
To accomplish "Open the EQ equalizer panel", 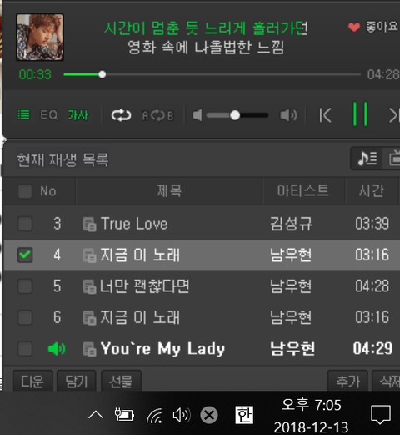I will 49,115.
